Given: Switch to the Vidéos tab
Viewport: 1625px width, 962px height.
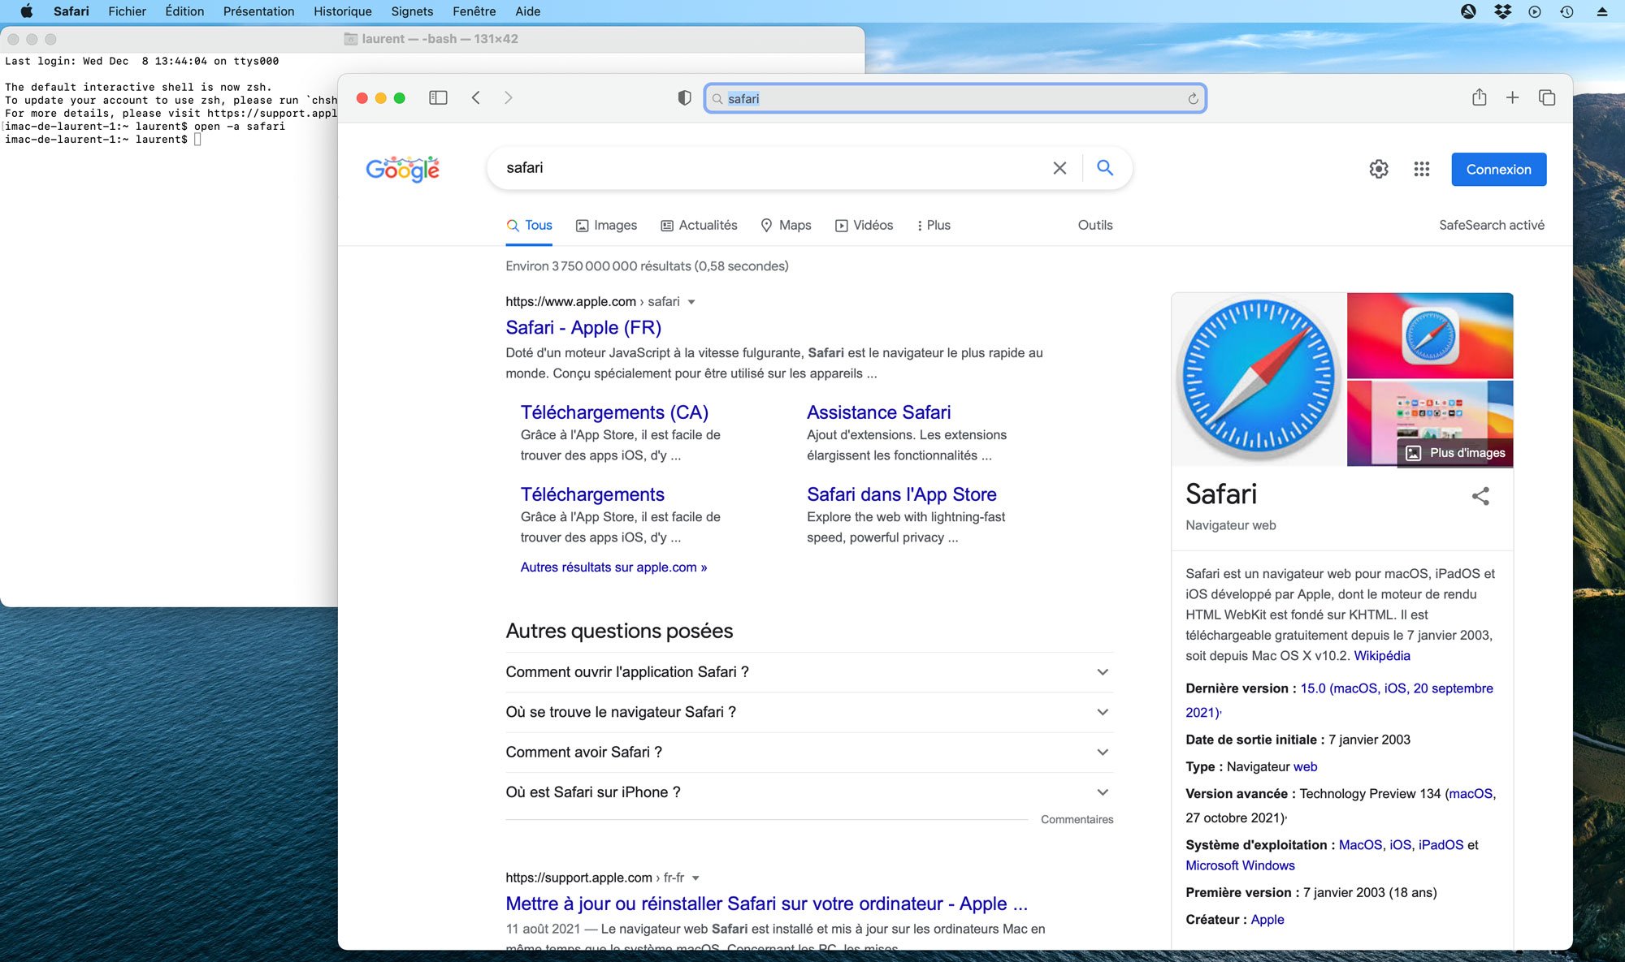Looking at the screenshot, I should pyautogui.click(x=864, y=226).
